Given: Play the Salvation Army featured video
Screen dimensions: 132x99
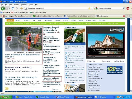Looking at the screenshot, I should [x=68, y=44].
